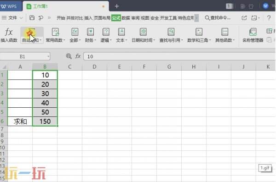The image size is (276, 182).
Task: Select column D header
Action: 94,67
